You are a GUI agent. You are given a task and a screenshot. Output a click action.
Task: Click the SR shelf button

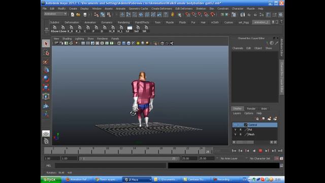(x=145, y=29)
